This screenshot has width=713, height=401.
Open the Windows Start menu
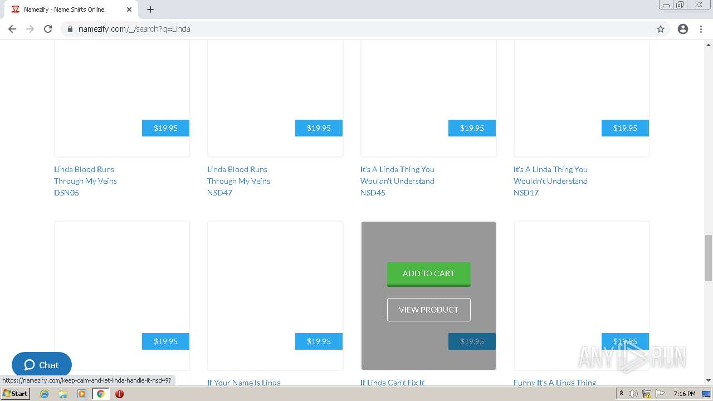(x=16, y=394)
